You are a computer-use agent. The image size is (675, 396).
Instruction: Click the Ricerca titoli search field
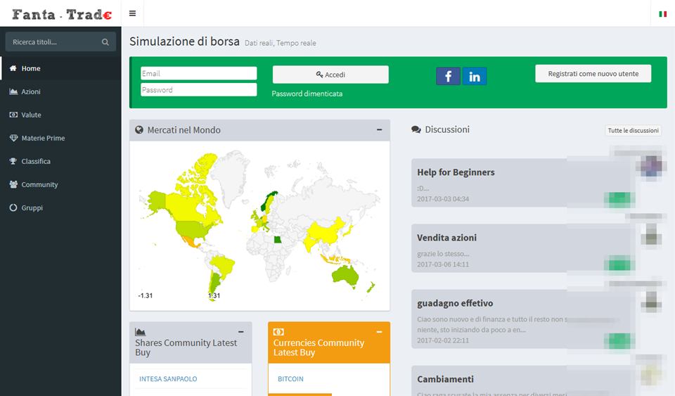tap(60, 41)
